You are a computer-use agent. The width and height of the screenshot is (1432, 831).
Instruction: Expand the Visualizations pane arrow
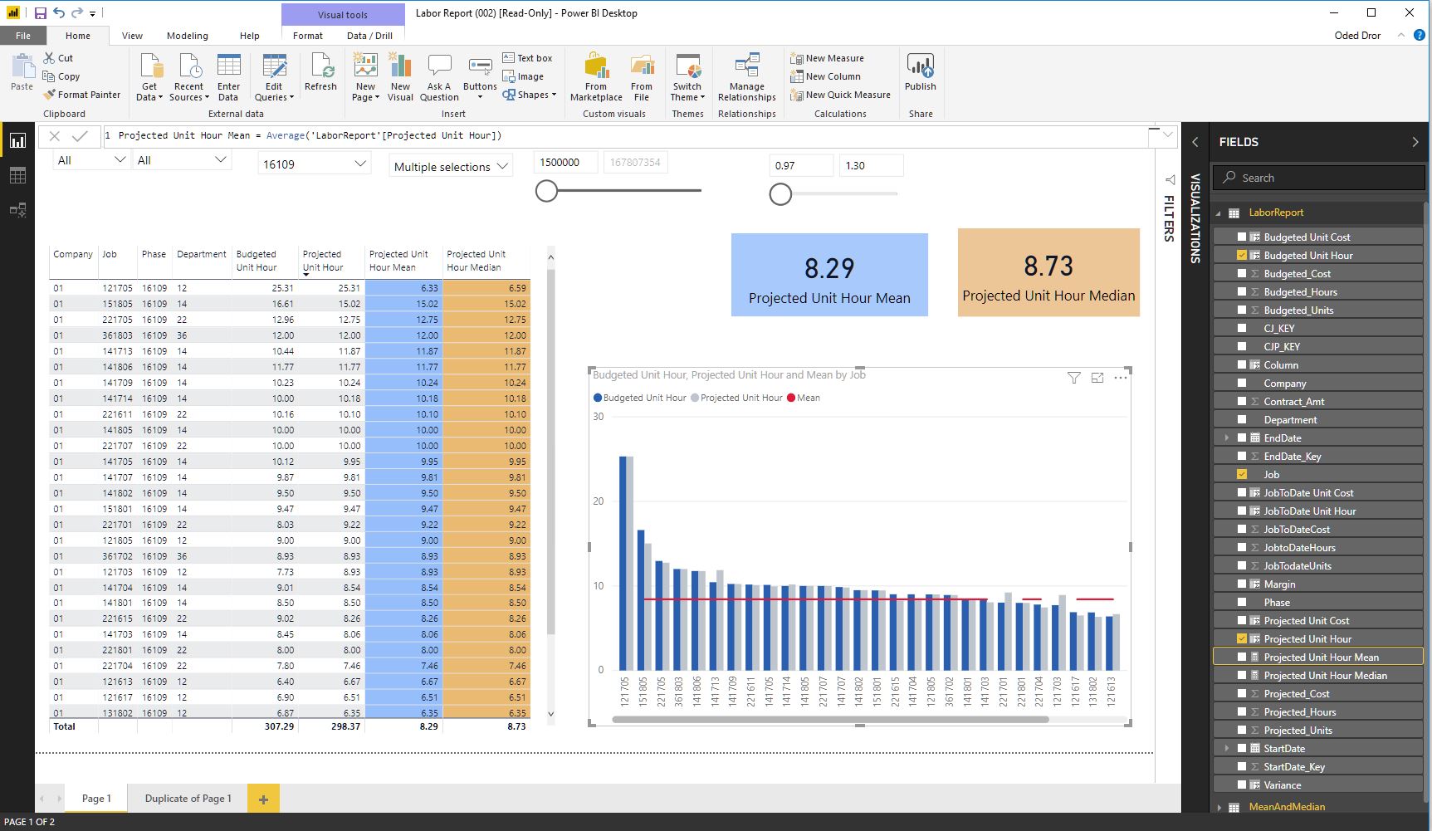tap(1195, 142)
